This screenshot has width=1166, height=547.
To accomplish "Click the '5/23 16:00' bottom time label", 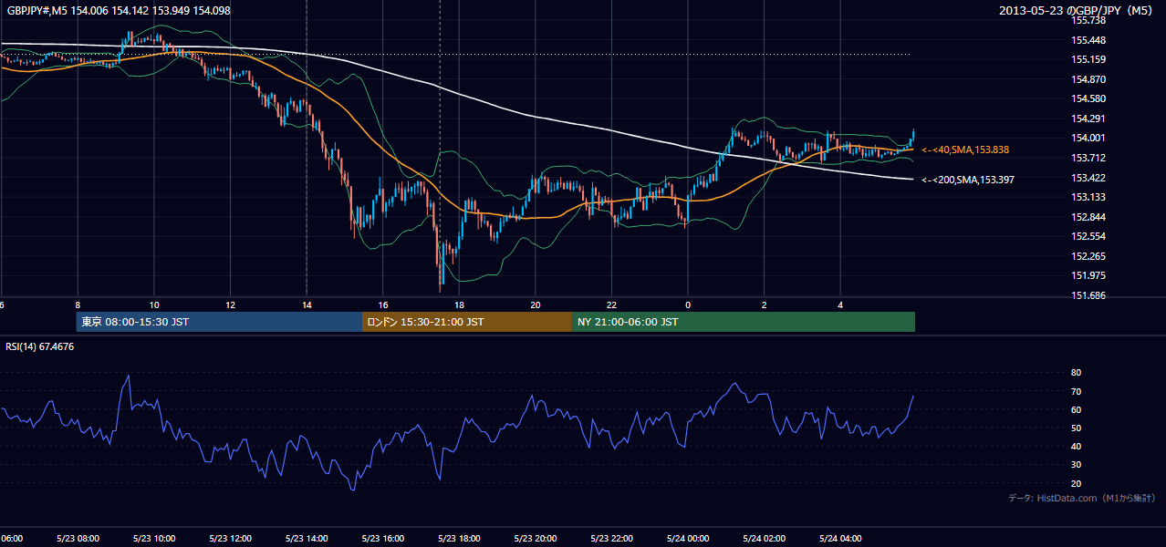I will [x=383, y=538].
